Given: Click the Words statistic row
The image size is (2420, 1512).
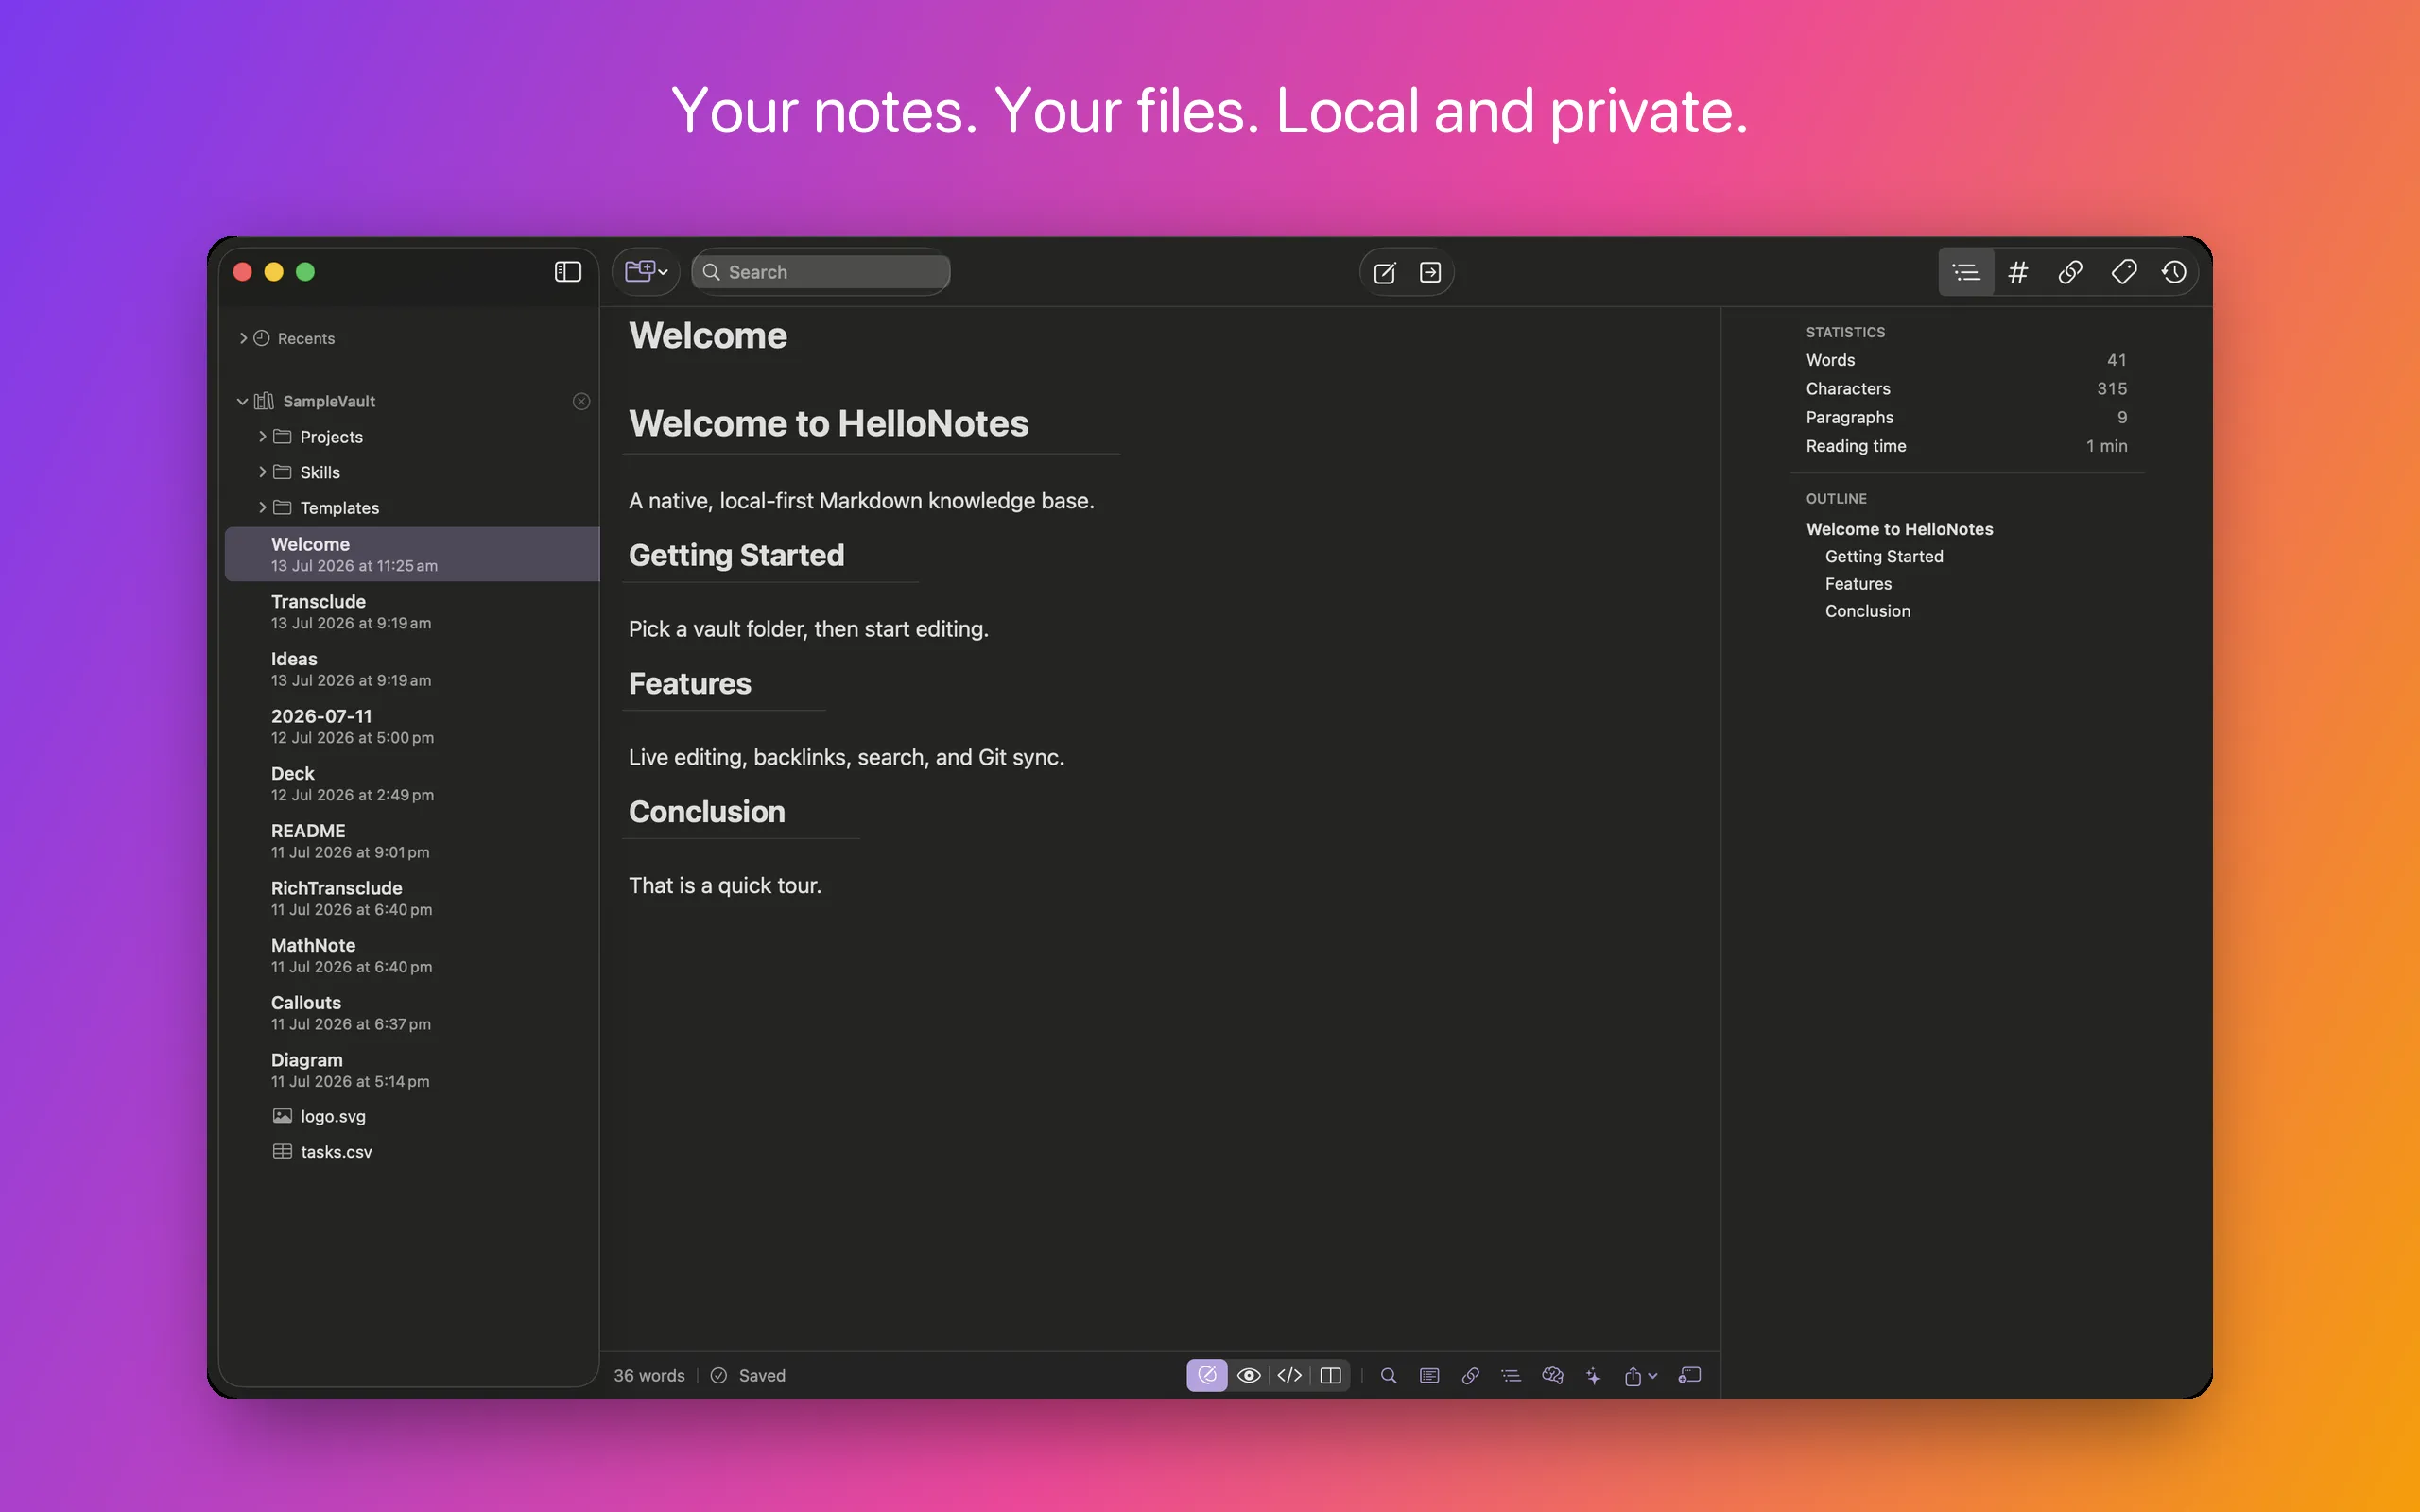Looking at the screenshot, I should [x=1966, y=360].
